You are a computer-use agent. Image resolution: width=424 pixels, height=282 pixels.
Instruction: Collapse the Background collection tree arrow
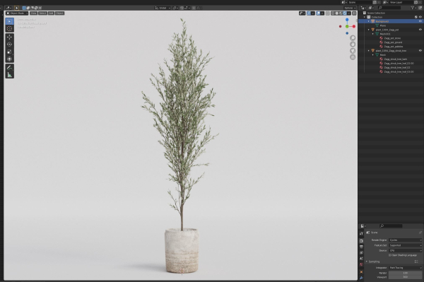tap(369, 21)
